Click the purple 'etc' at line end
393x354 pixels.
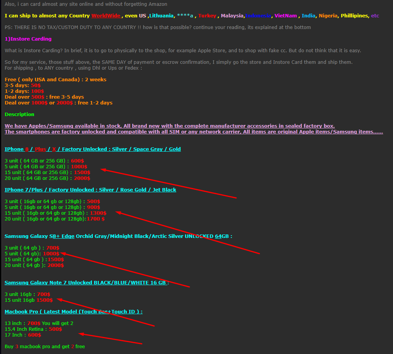point(375,16)
